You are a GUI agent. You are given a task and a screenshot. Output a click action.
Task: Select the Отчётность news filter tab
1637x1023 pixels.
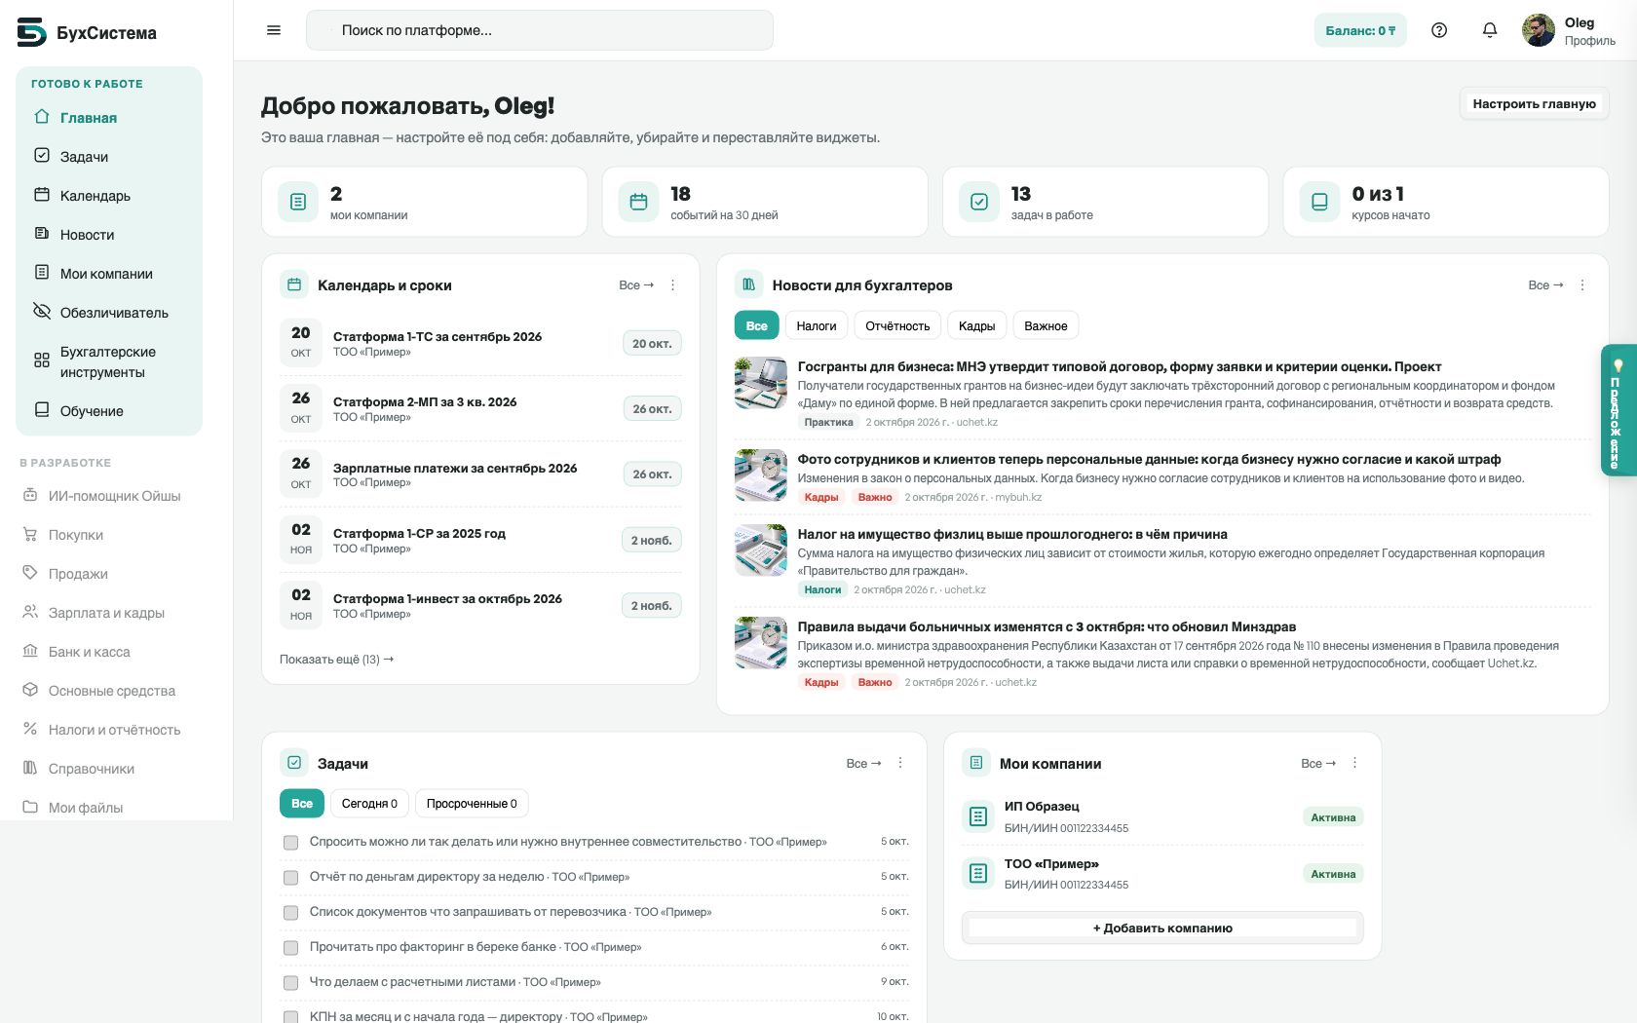(x=897, y=326)
